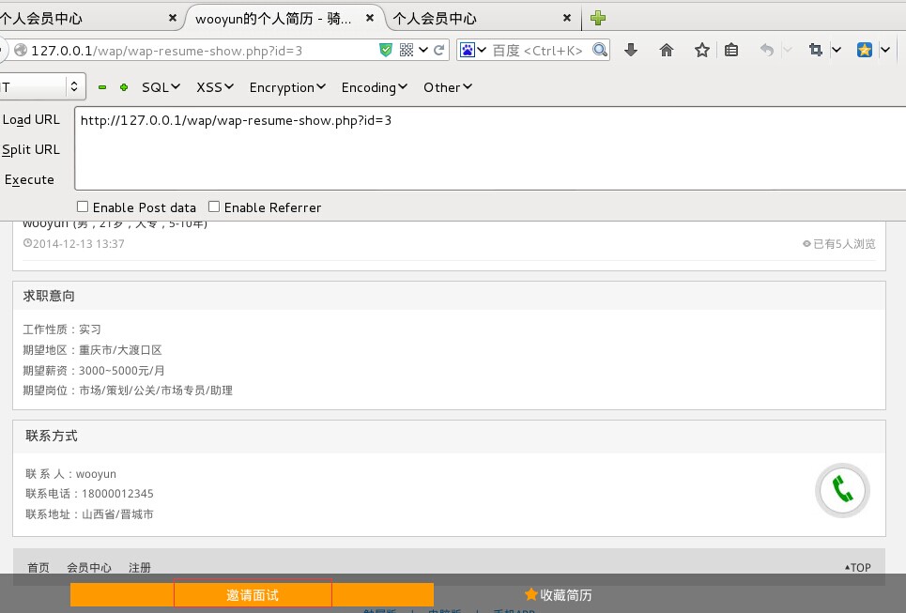Click the text 联系地址：山西省/晋城市
Screen dimensions: 906x613
click(x=89, y=514)
